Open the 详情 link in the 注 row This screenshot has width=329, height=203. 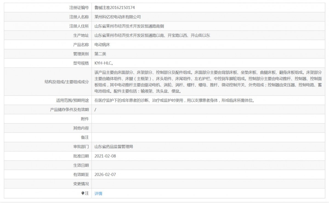[x=98, y=193]
